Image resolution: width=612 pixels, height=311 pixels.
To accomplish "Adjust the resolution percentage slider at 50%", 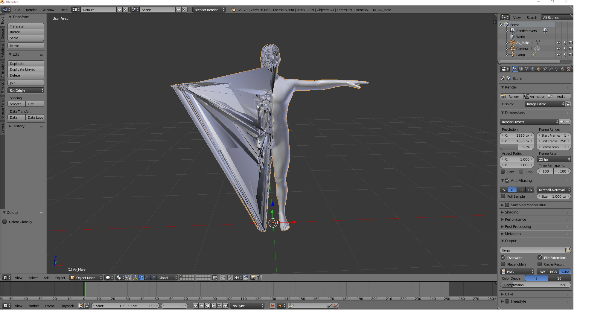I will [517, 147].
